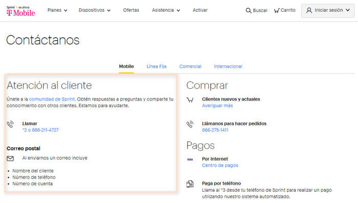The height and width of the screenshot is (203, 358).
Task: Click the Llamar label
Action: (30, 124)
